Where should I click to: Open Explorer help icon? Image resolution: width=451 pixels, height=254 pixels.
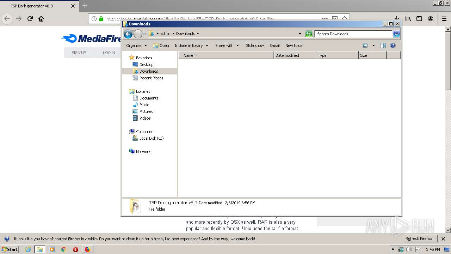393,46
